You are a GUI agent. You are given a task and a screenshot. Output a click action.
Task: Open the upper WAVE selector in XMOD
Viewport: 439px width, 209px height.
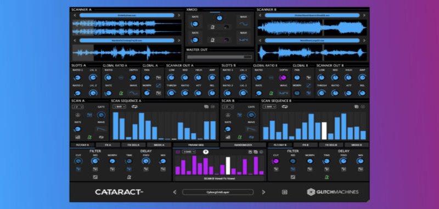click(x=244, y=24)
